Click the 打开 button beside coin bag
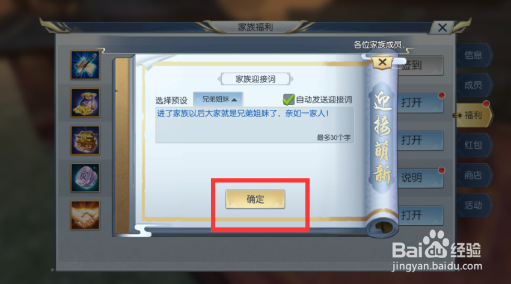 (421, 103)
